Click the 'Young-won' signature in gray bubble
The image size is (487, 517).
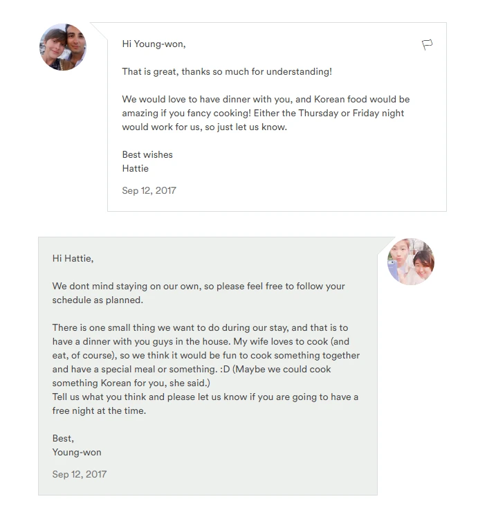(x=77, y=452)
